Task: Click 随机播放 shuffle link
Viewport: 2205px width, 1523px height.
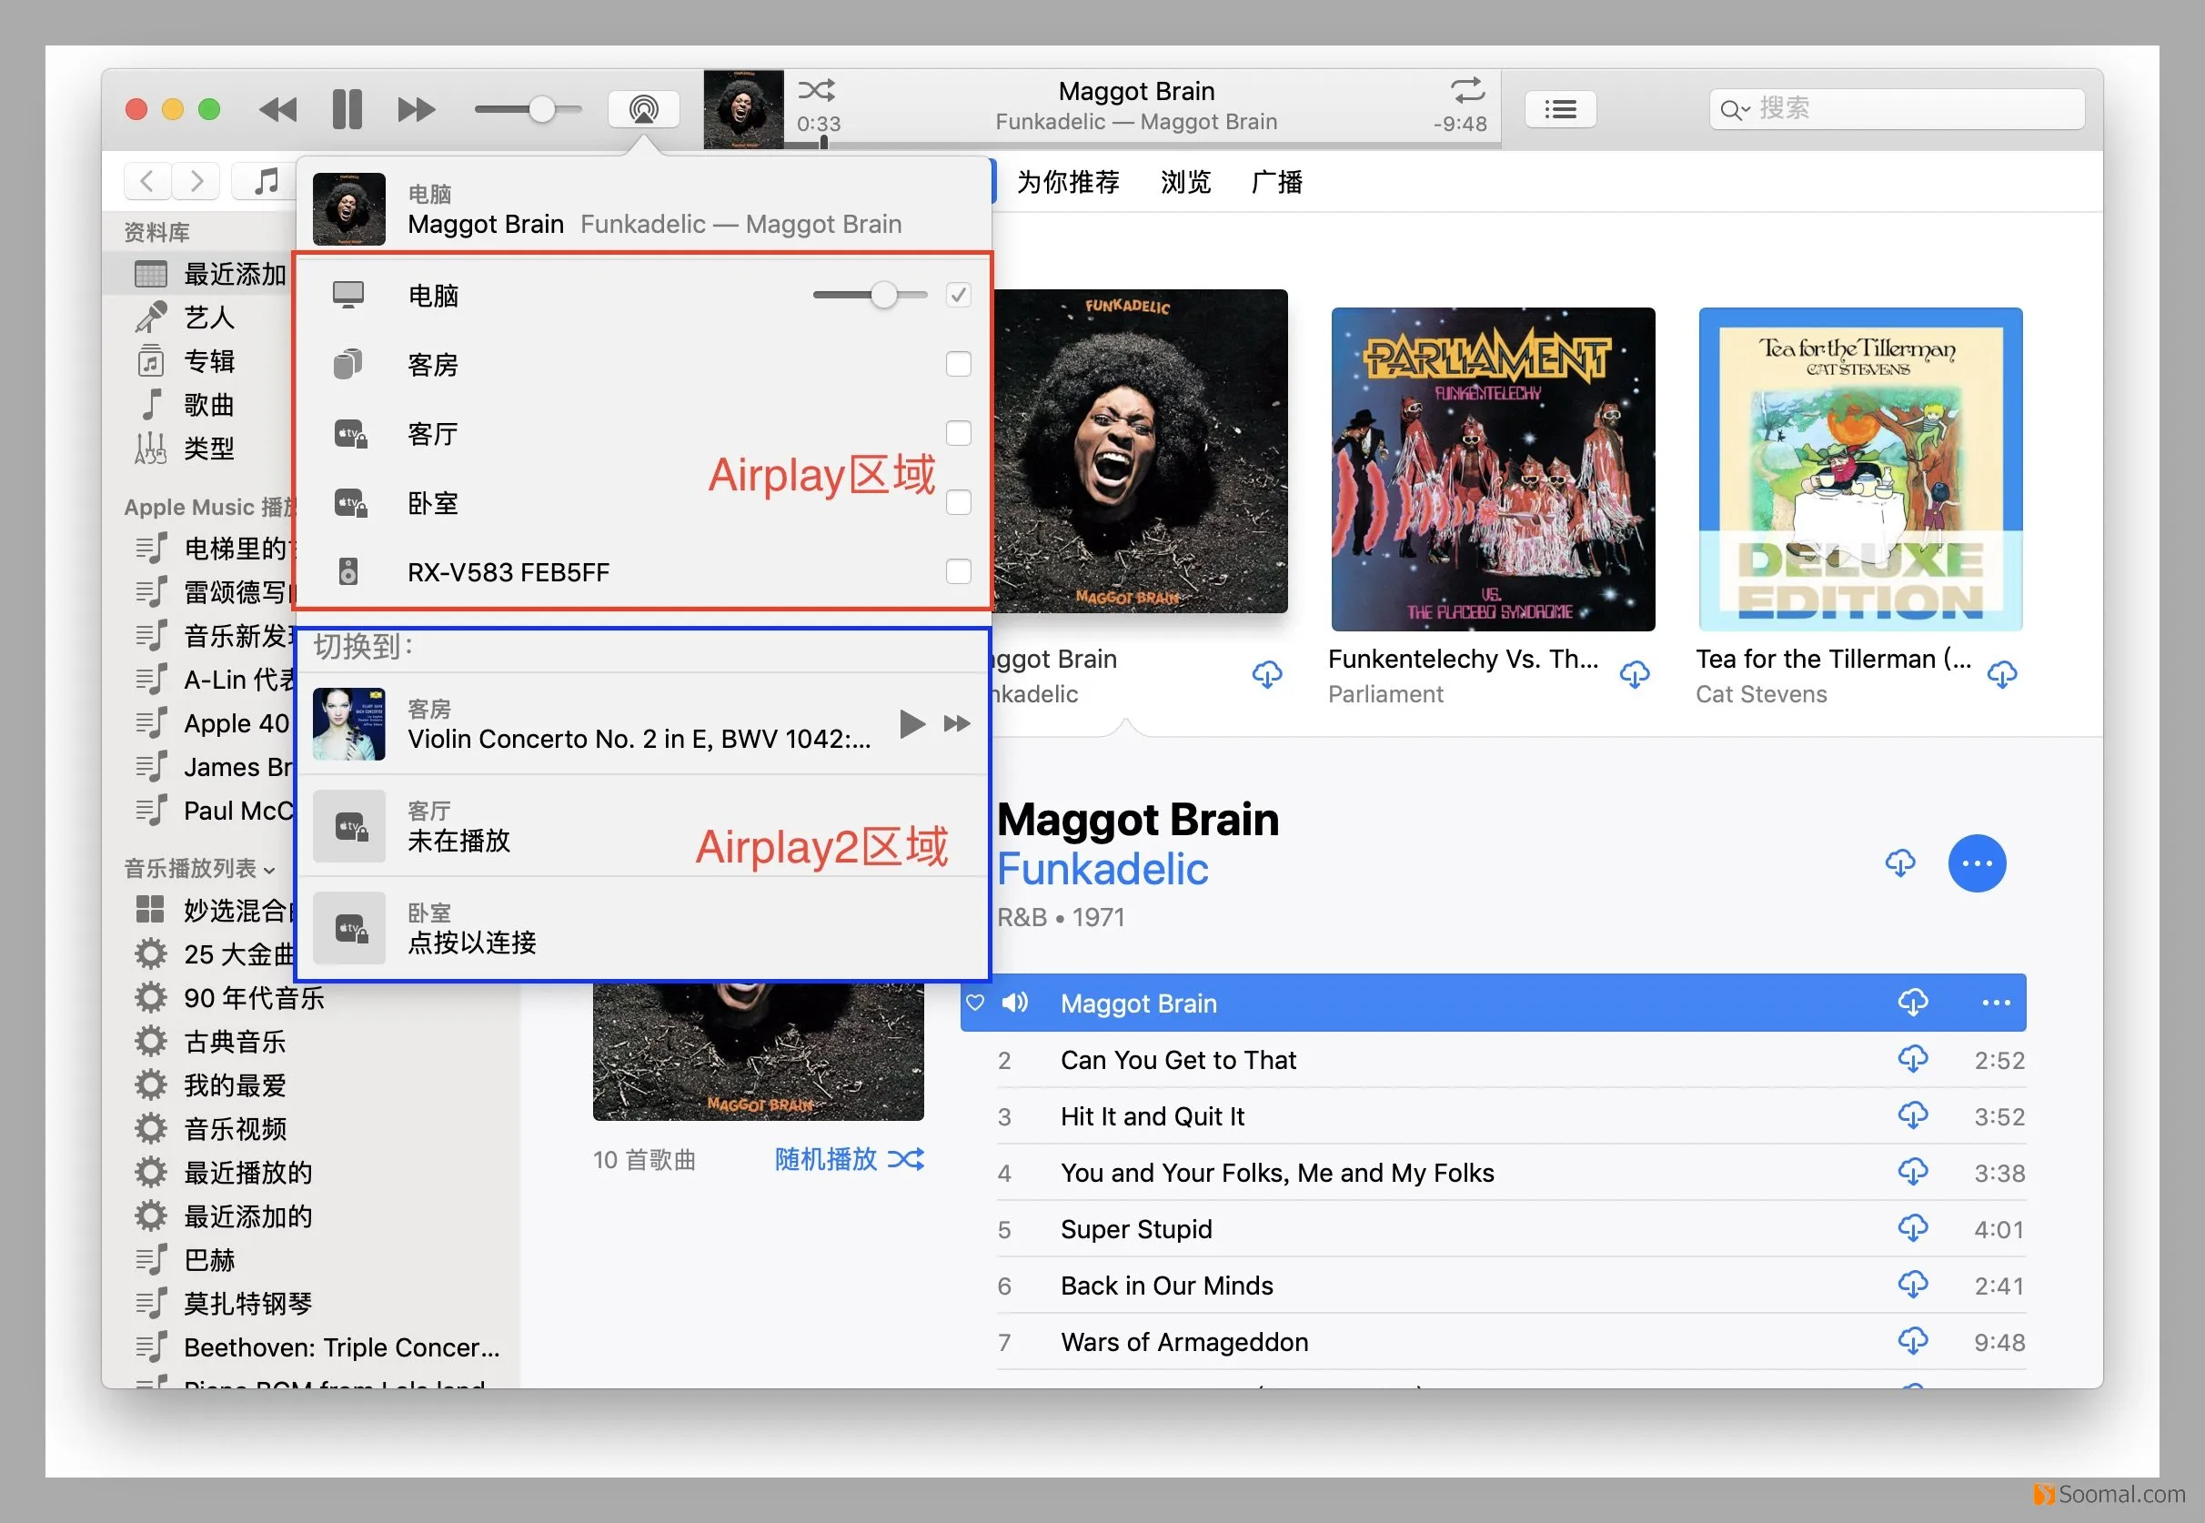Action: 850,1159
